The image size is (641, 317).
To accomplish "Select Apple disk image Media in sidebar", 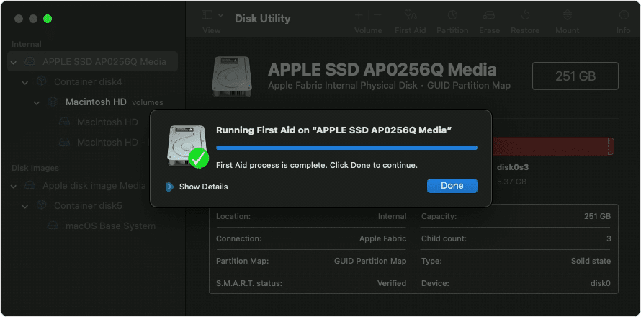I will pyautogui.click(x=94, y=185).
